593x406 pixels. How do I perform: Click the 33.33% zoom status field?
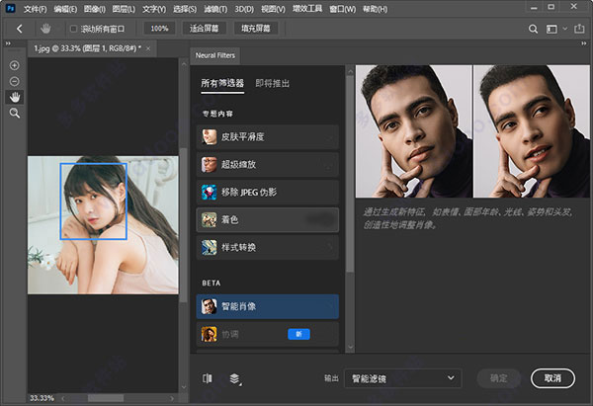click(x=42, y=398)
